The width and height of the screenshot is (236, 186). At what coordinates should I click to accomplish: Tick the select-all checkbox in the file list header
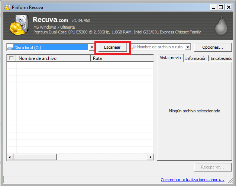click(x=12, y=58)
